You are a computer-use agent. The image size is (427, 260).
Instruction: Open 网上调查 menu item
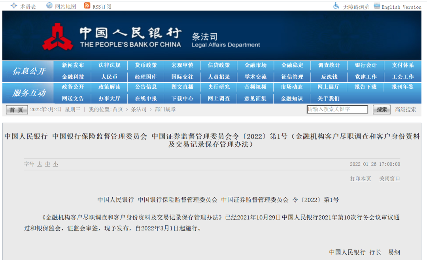[x=219, y=99]
